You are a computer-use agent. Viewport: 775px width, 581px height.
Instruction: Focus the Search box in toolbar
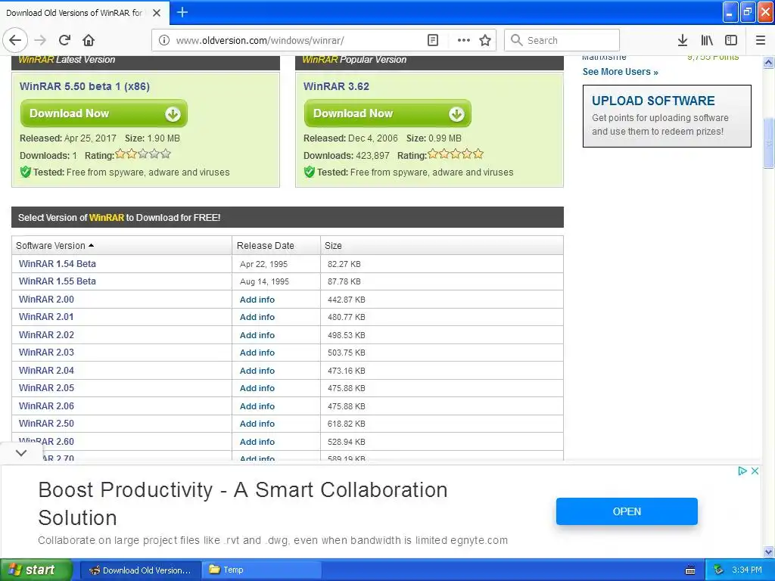click(562, 41)
